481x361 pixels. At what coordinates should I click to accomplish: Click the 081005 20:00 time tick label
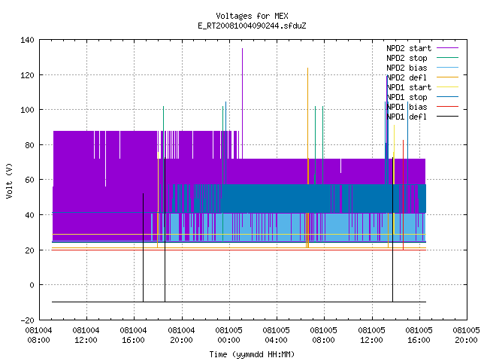(466, 335)
